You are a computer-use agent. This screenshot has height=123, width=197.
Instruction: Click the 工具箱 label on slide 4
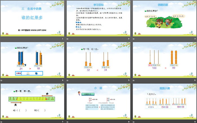pyautogui.click(x=19, y=73)
